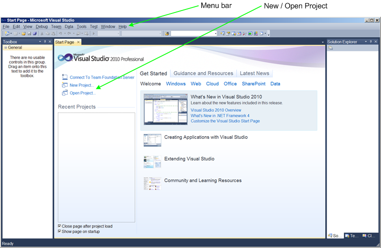The width and height of the screenshot is (381, 248).
Task: Click the Command Window toolbar icon
Action: (x=261, y=33)
